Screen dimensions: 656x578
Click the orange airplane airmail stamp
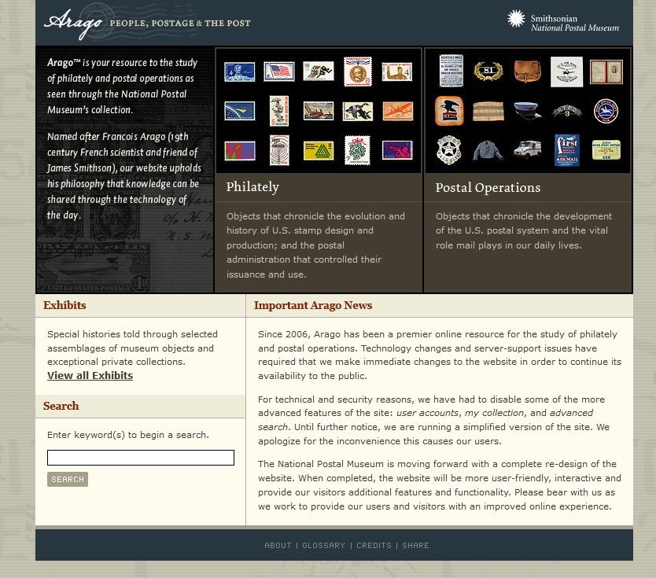[397, 111]
